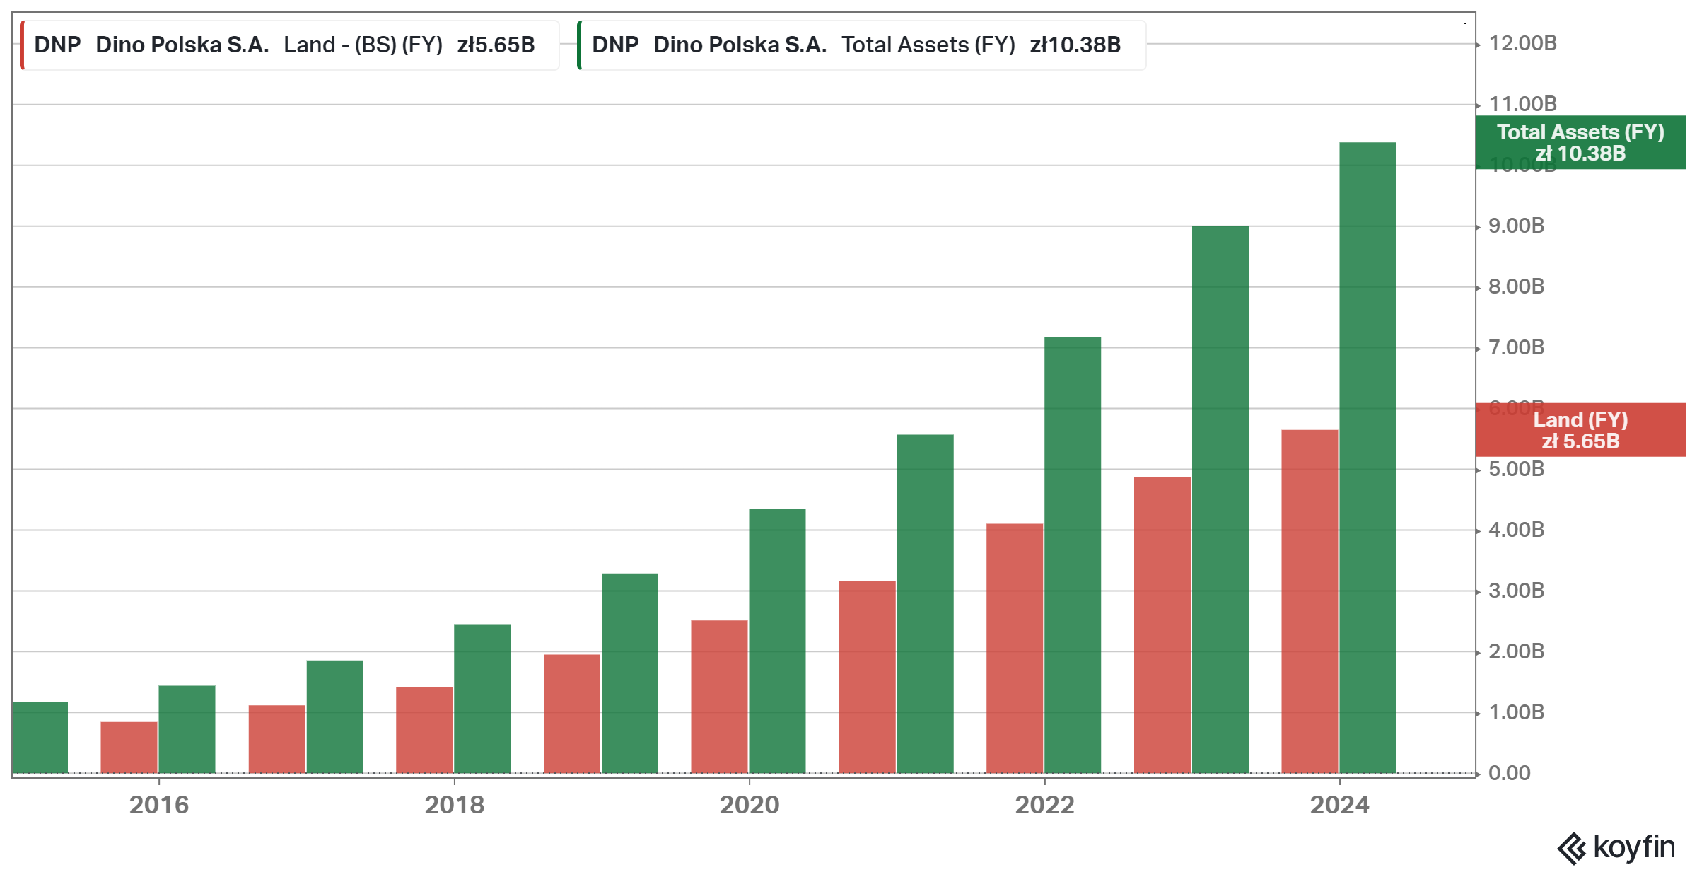Screen dimensions: 1697x877
Task: Click the 2.00B y-axis value
Action: tap(1517, 652)
